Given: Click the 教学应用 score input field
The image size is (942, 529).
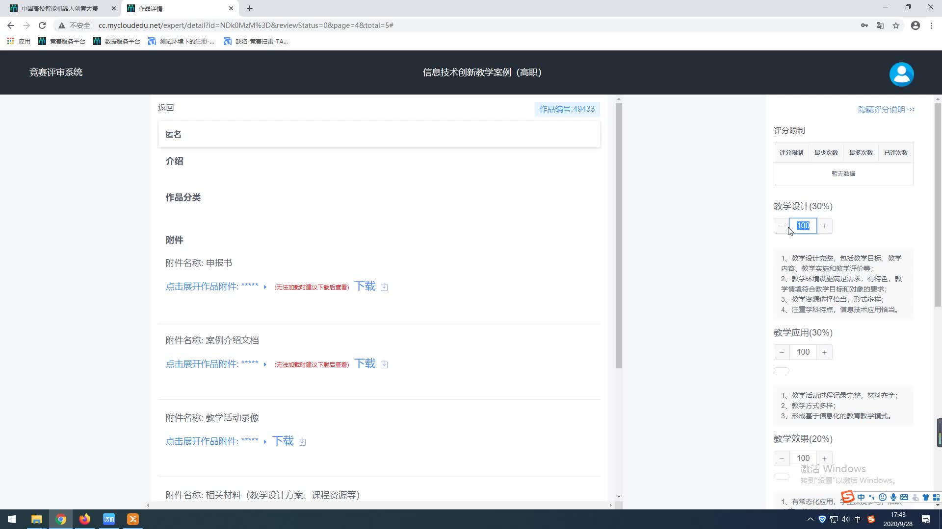Looking at the screenshot, I should point(803,352).
